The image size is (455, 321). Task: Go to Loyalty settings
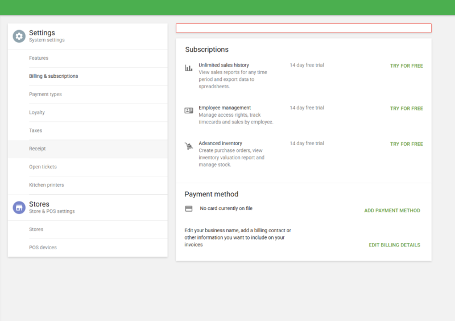37,113
